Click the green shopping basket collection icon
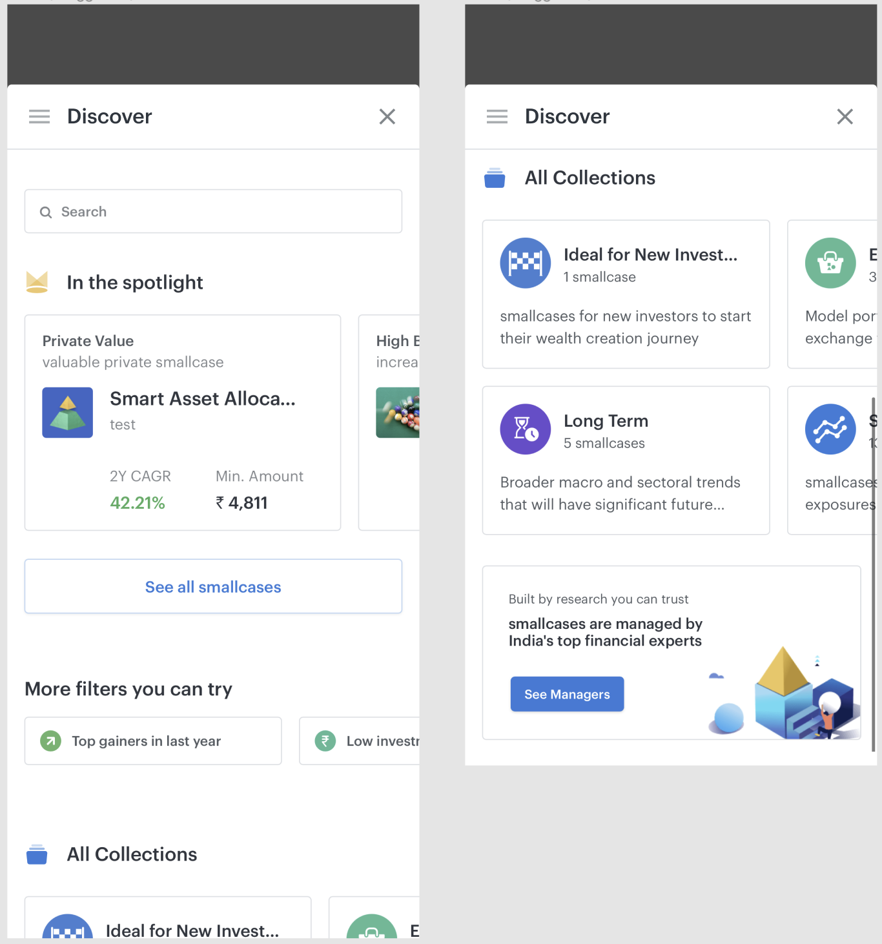 [x=830, y=263]
